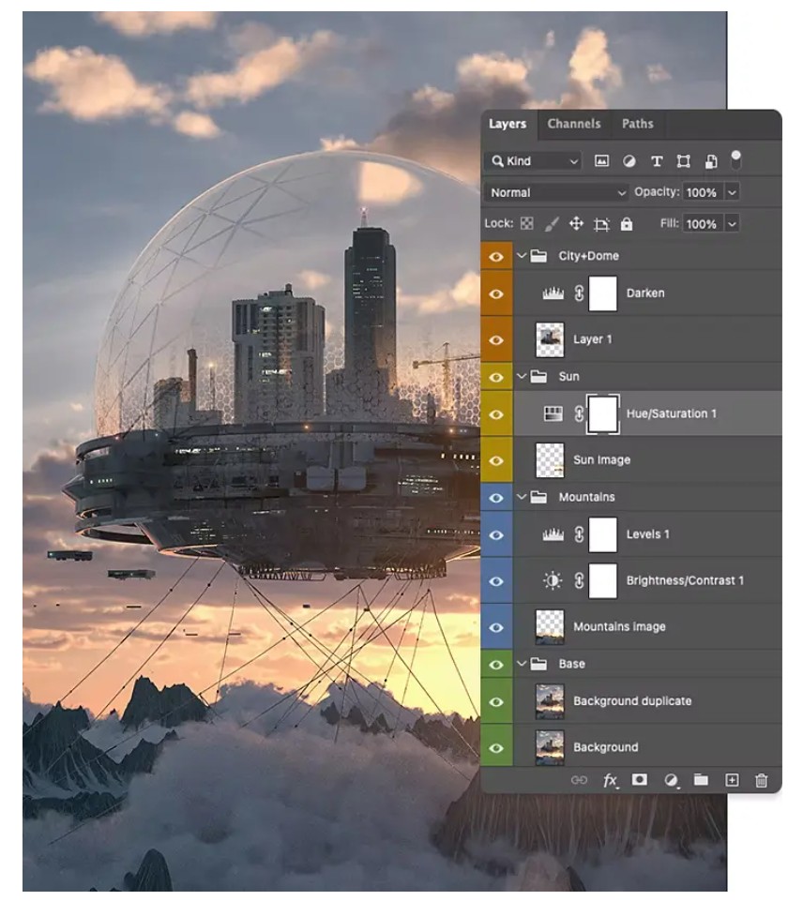Screen dimensions: 803x901
Task: Click the Hue/Saturation adjustment icon
Action: point(553,413)
